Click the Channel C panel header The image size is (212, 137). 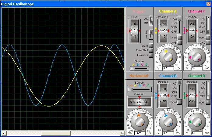pos(197,11)
